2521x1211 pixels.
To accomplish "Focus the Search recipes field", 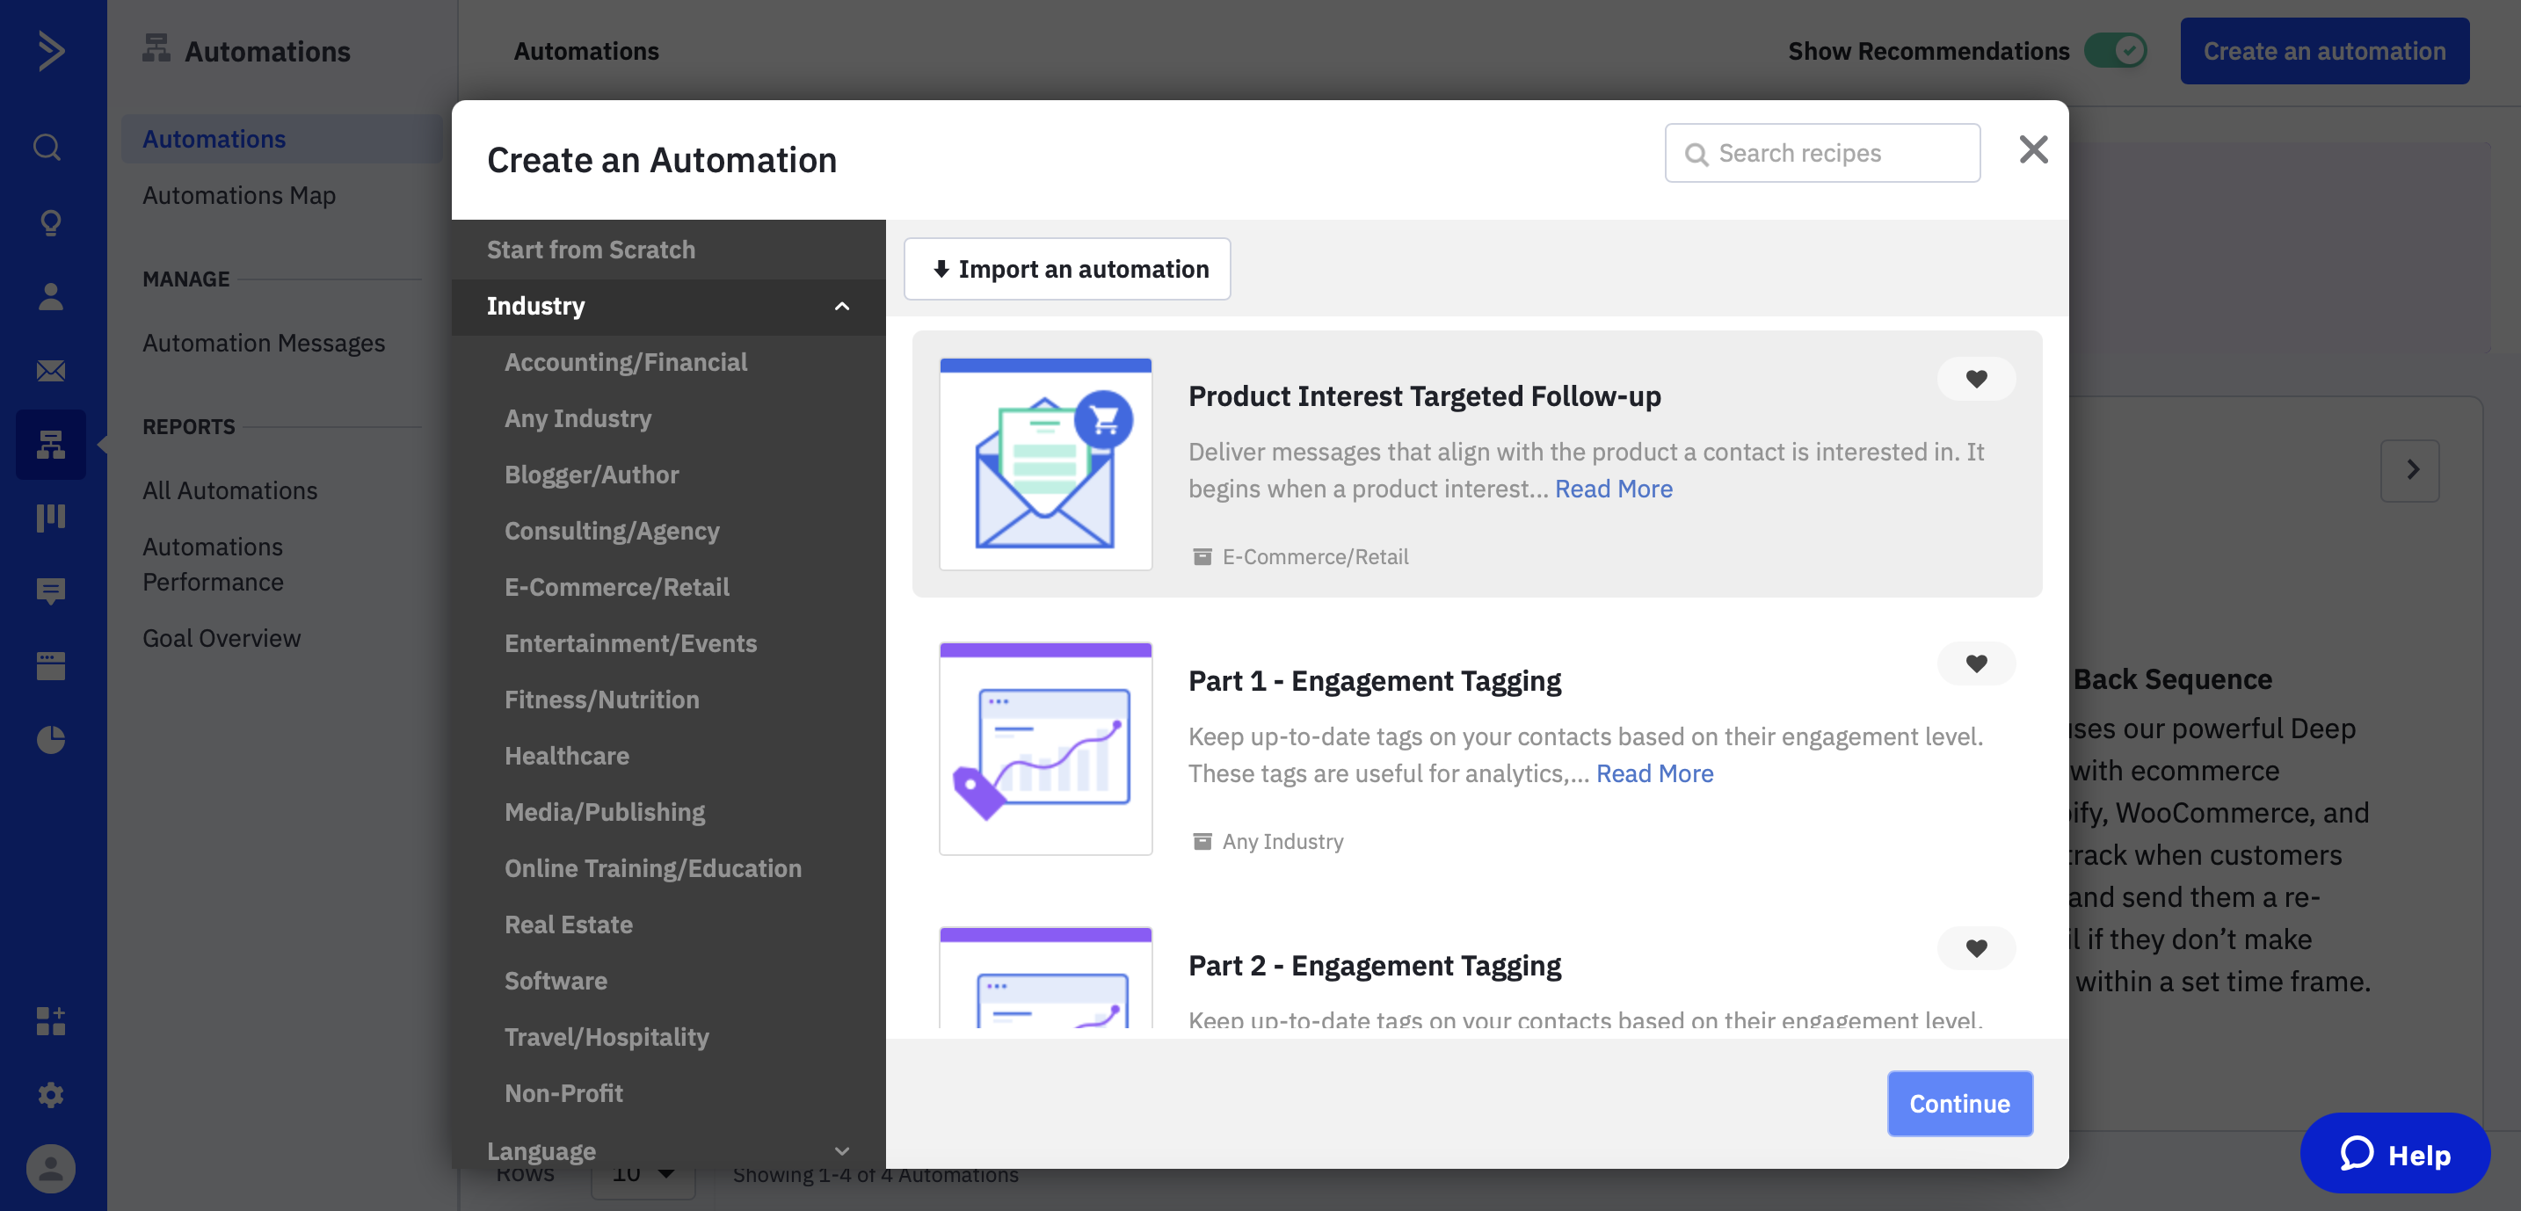I will click(x=1822, y=153).
